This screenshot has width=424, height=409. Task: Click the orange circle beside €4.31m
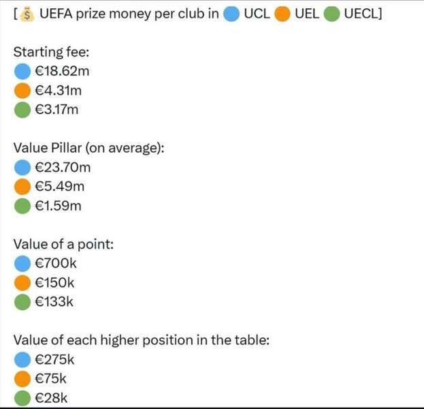coord(22,91)
